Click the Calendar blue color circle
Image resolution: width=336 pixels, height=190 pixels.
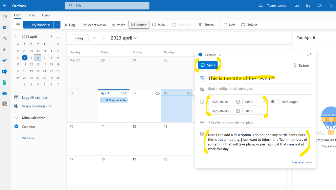click(x=200, y=55)
